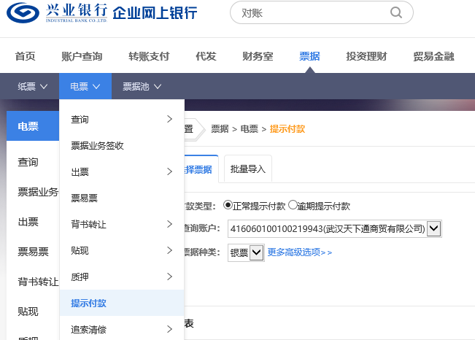Screen dimensions: 475x340
Task: Select 票据业务签收 in dropdown menu
Action: point(97,145)
